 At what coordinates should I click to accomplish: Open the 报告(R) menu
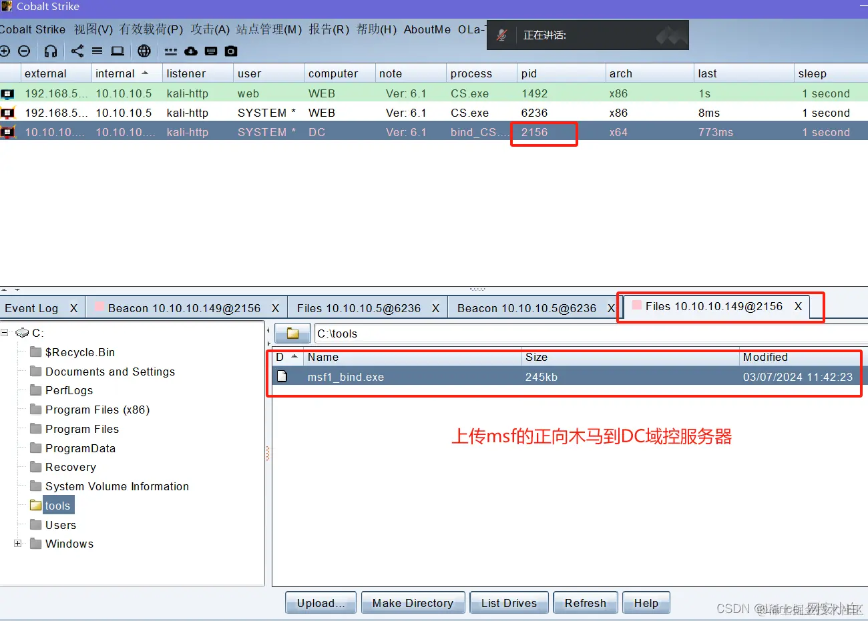pos(329,29)
